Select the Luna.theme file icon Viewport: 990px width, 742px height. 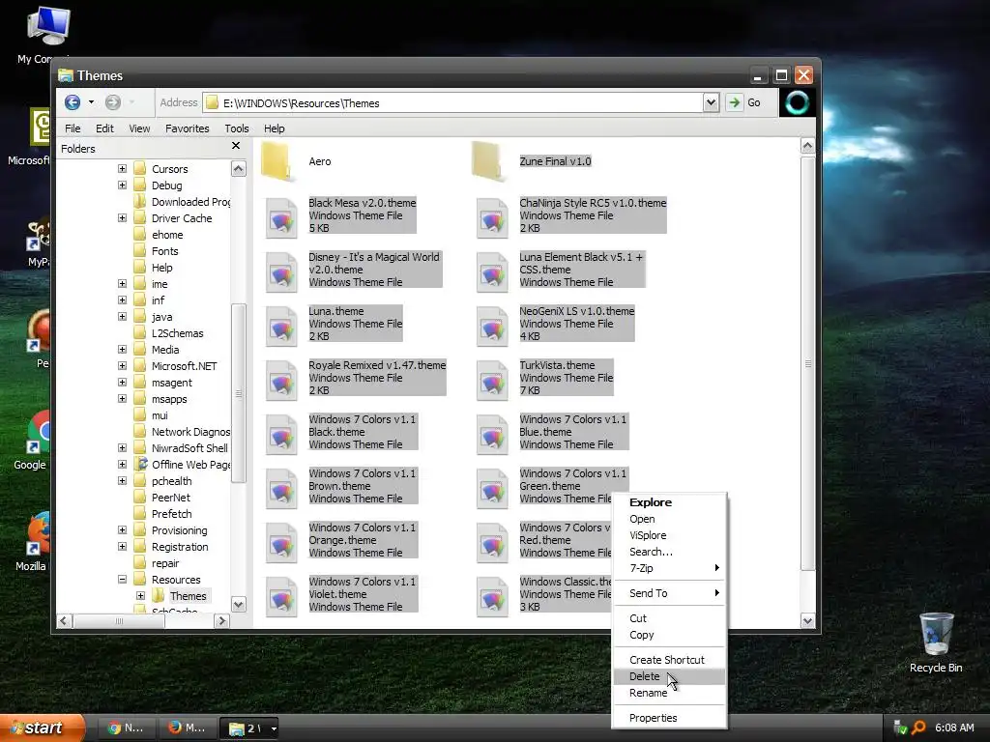pos(281,327)
